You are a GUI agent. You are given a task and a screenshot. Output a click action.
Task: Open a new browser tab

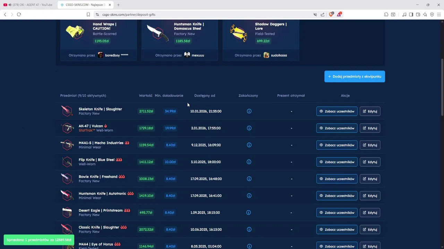click(x=118, y=5)
